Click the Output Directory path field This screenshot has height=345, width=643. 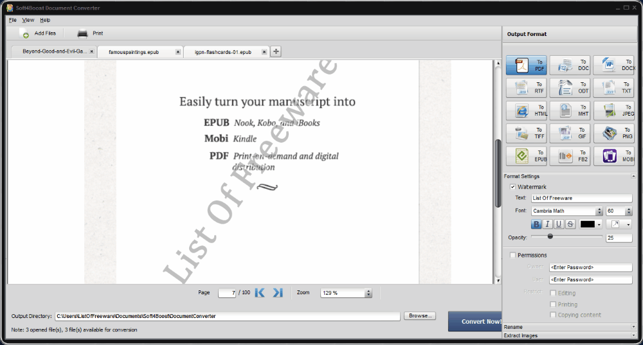tap(228, 316)
